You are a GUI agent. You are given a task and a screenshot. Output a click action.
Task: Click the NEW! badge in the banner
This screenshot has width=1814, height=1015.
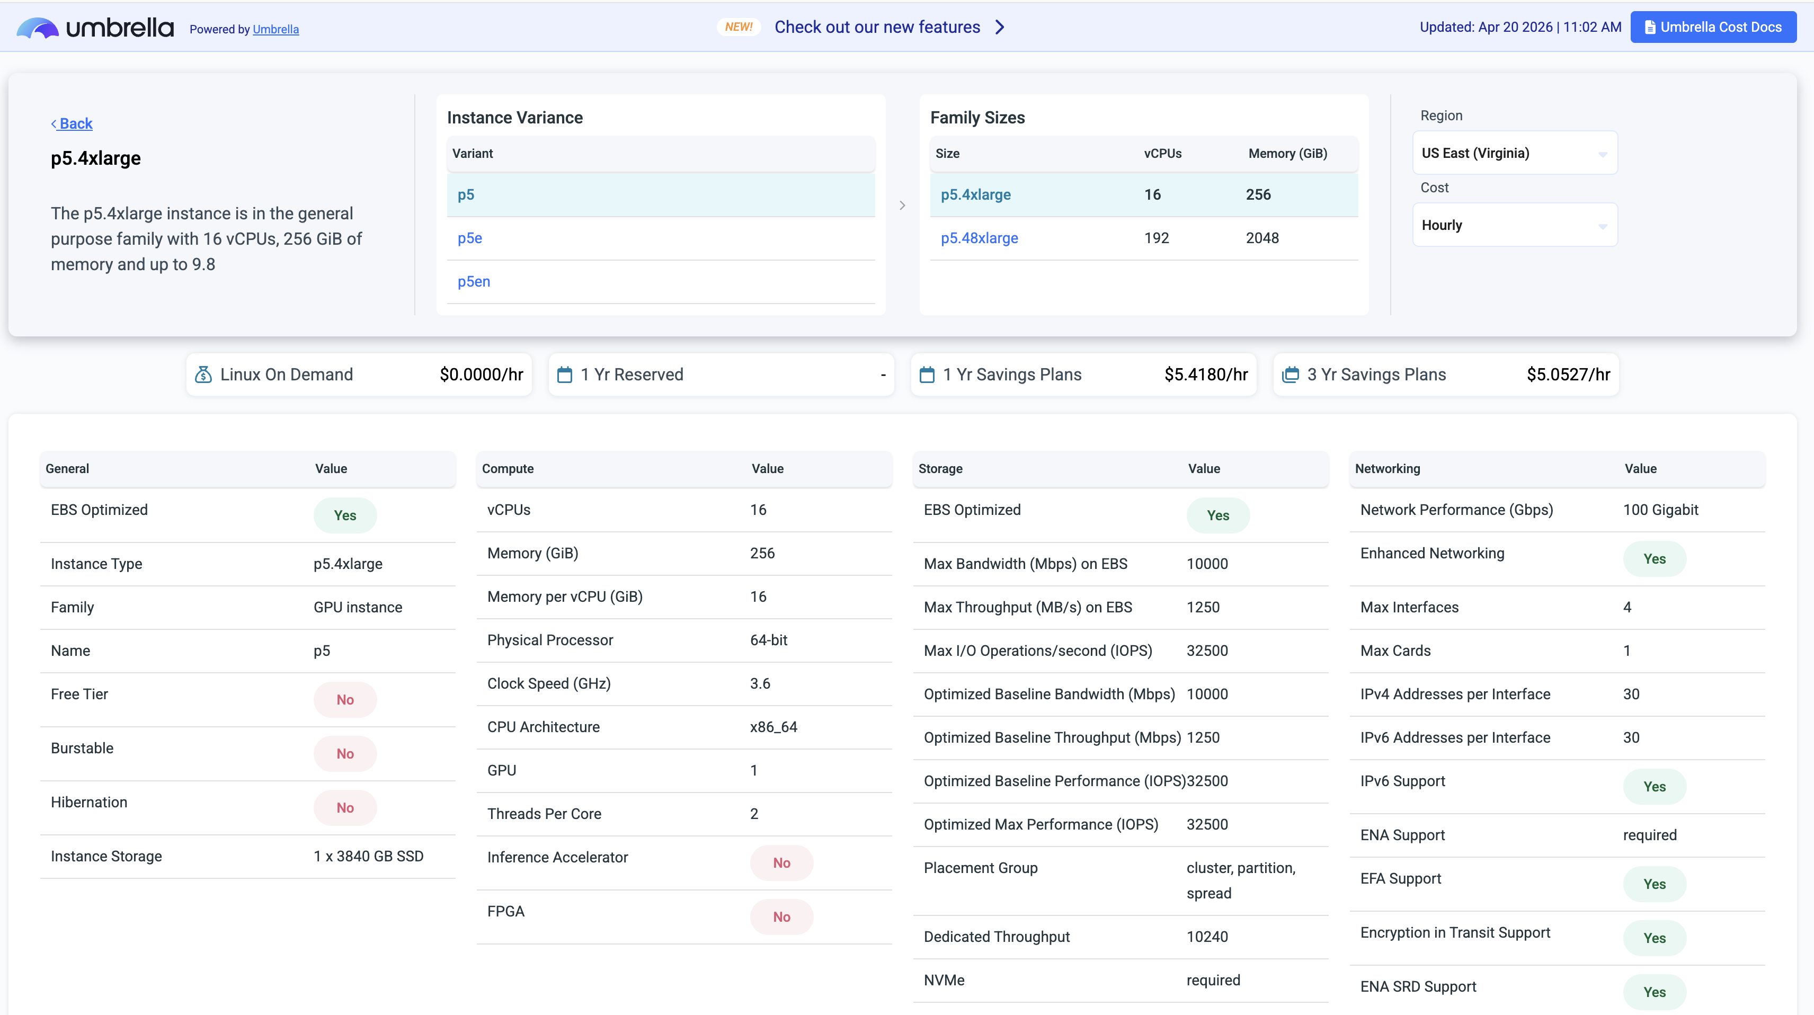[x=739, y=28]
